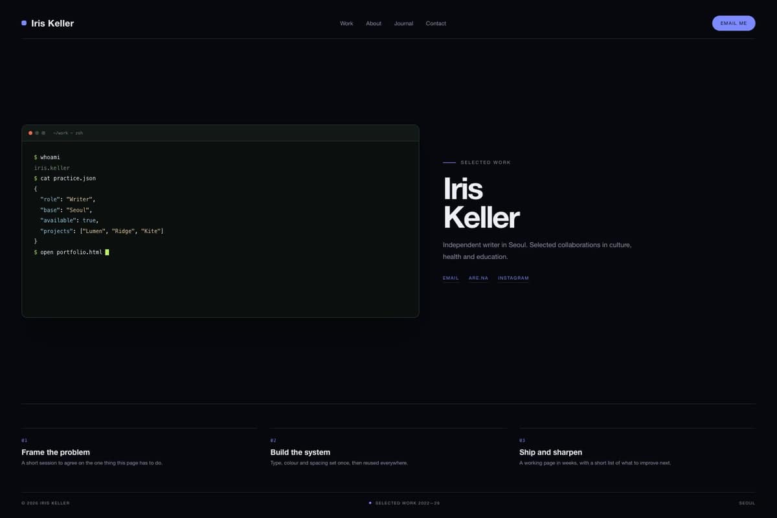The height and width of the screenshot is (518, 777).
Task: Click the green terminal cursor block
Action: pos(107,252)
